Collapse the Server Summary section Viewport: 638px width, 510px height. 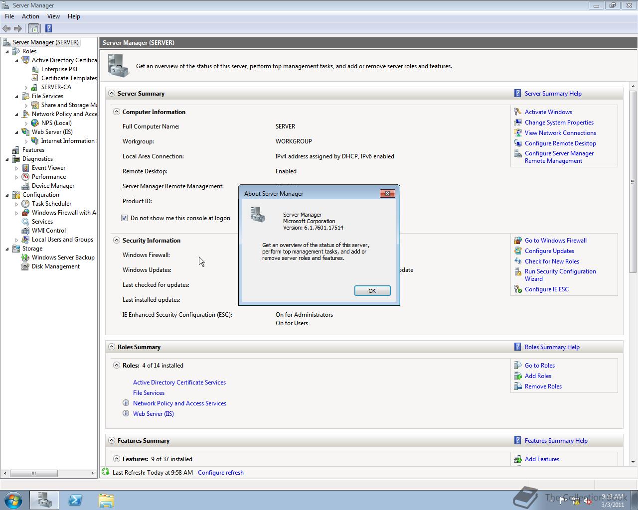click(112, 93)
